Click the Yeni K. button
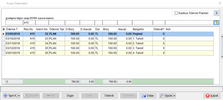This screenshot has height=100, width=223. point(10,96)
